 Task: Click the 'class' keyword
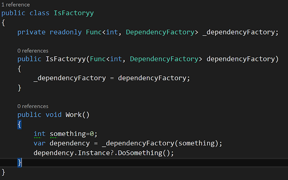coord(40,13)
